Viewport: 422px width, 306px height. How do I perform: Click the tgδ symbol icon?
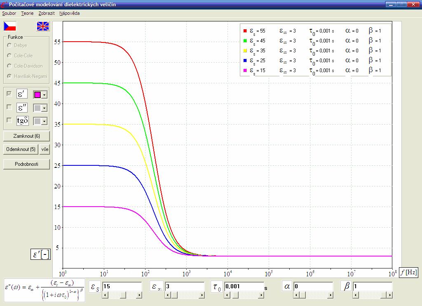[22, 120]
